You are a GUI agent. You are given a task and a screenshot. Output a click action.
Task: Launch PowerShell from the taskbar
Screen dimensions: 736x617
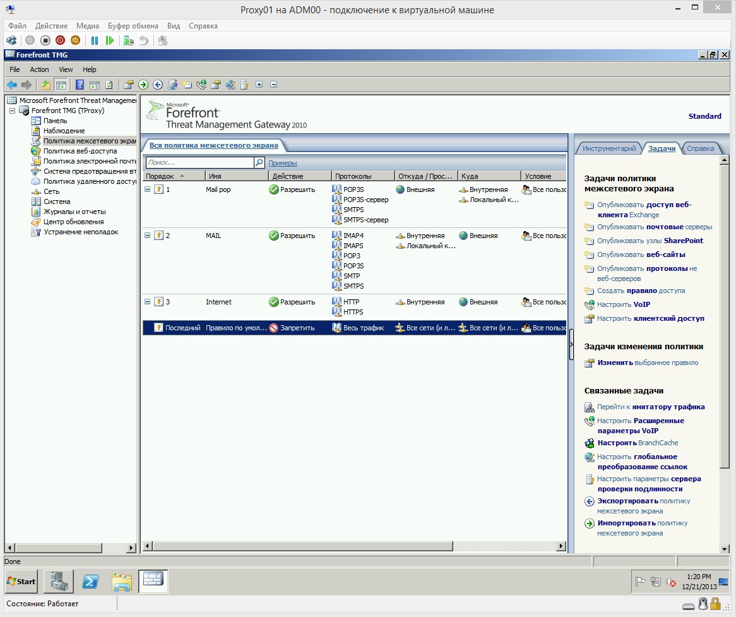coord(90,581)
